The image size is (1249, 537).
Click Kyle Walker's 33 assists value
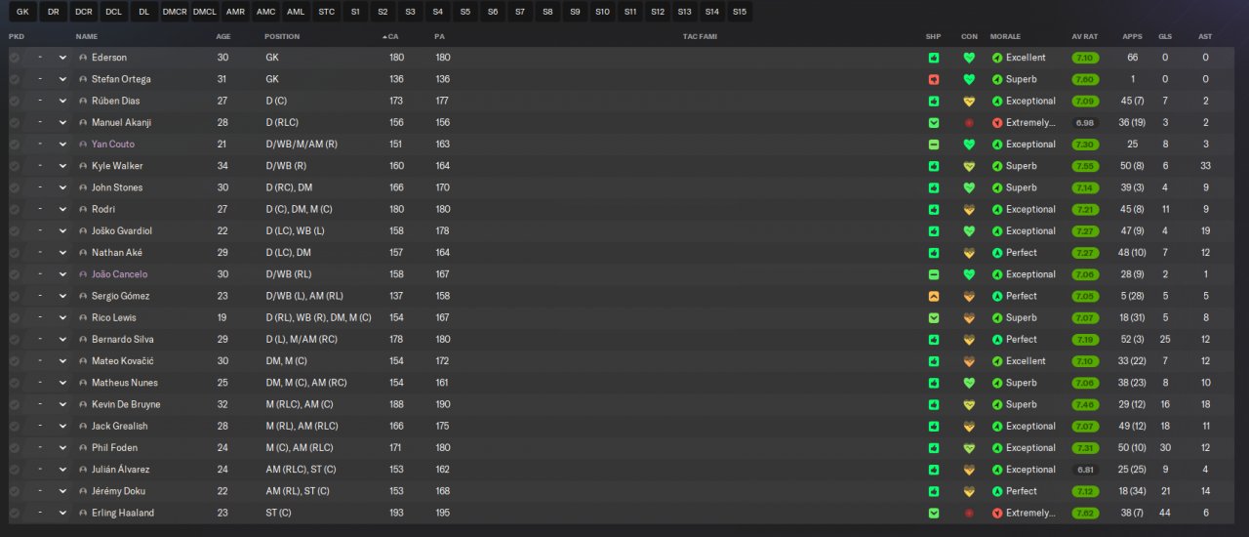[x=1205, y=166]
